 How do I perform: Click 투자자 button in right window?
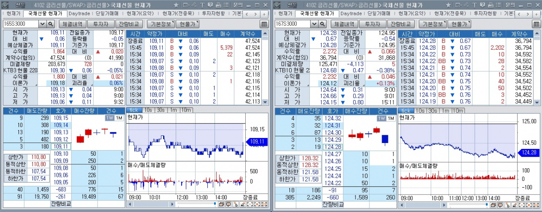pos(372,23)
